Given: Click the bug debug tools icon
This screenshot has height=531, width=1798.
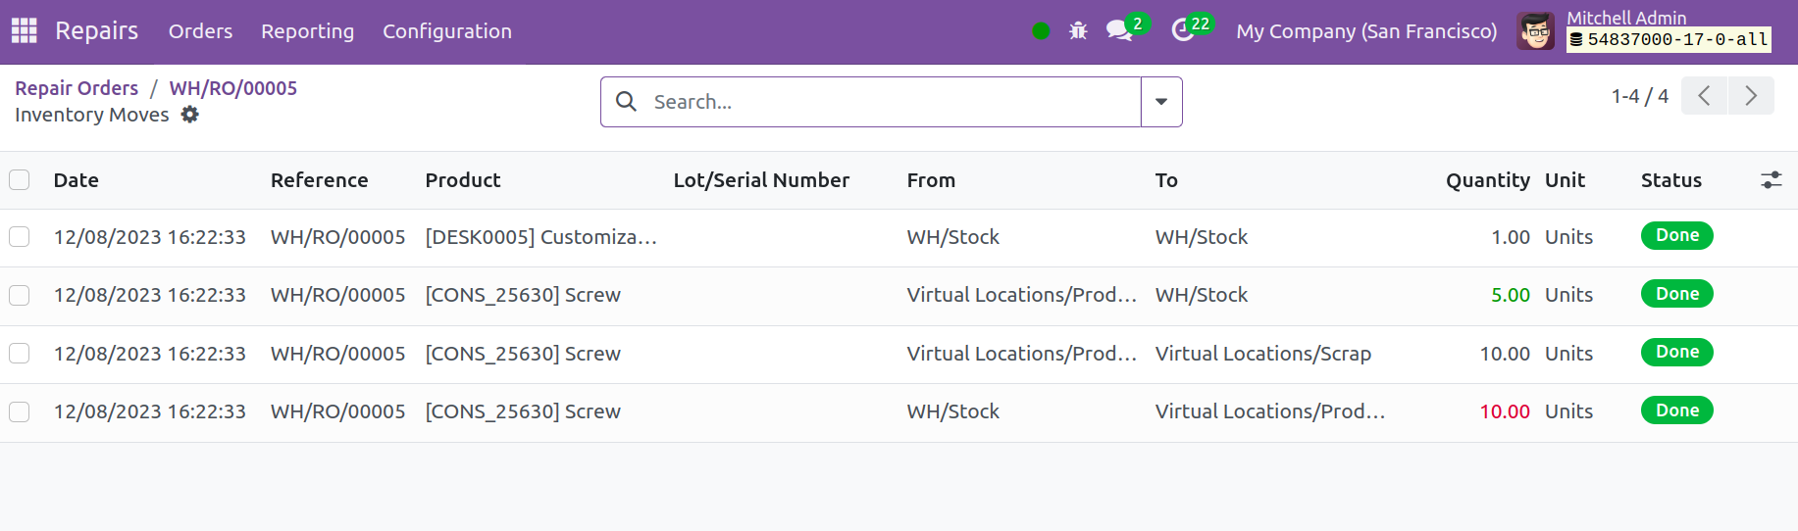Looking at the screenshot, I should [1078, 31].
